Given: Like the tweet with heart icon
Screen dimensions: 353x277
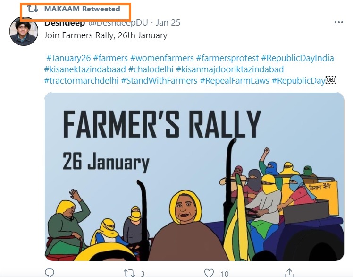Looking at the screenshot, I should [x=209, y=273].
